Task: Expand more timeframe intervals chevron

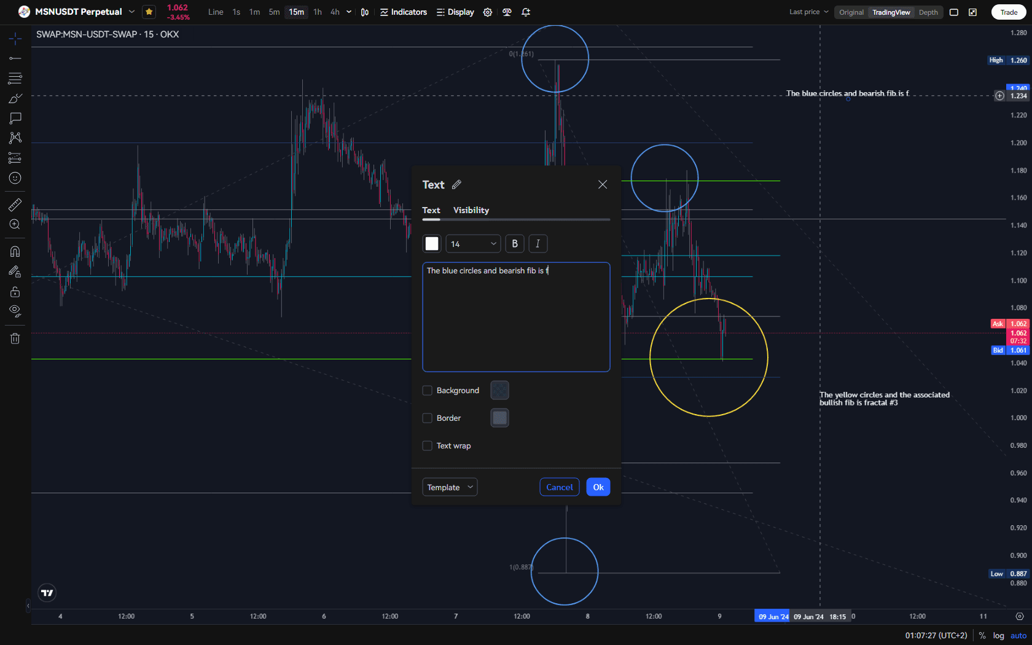Action: click(349, 12)
